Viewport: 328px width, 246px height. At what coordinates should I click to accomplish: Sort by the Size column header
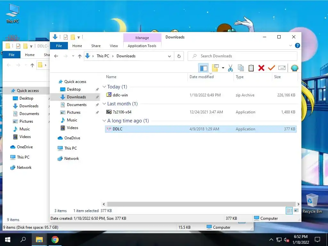pyautogui.click(x=285, y=77)
